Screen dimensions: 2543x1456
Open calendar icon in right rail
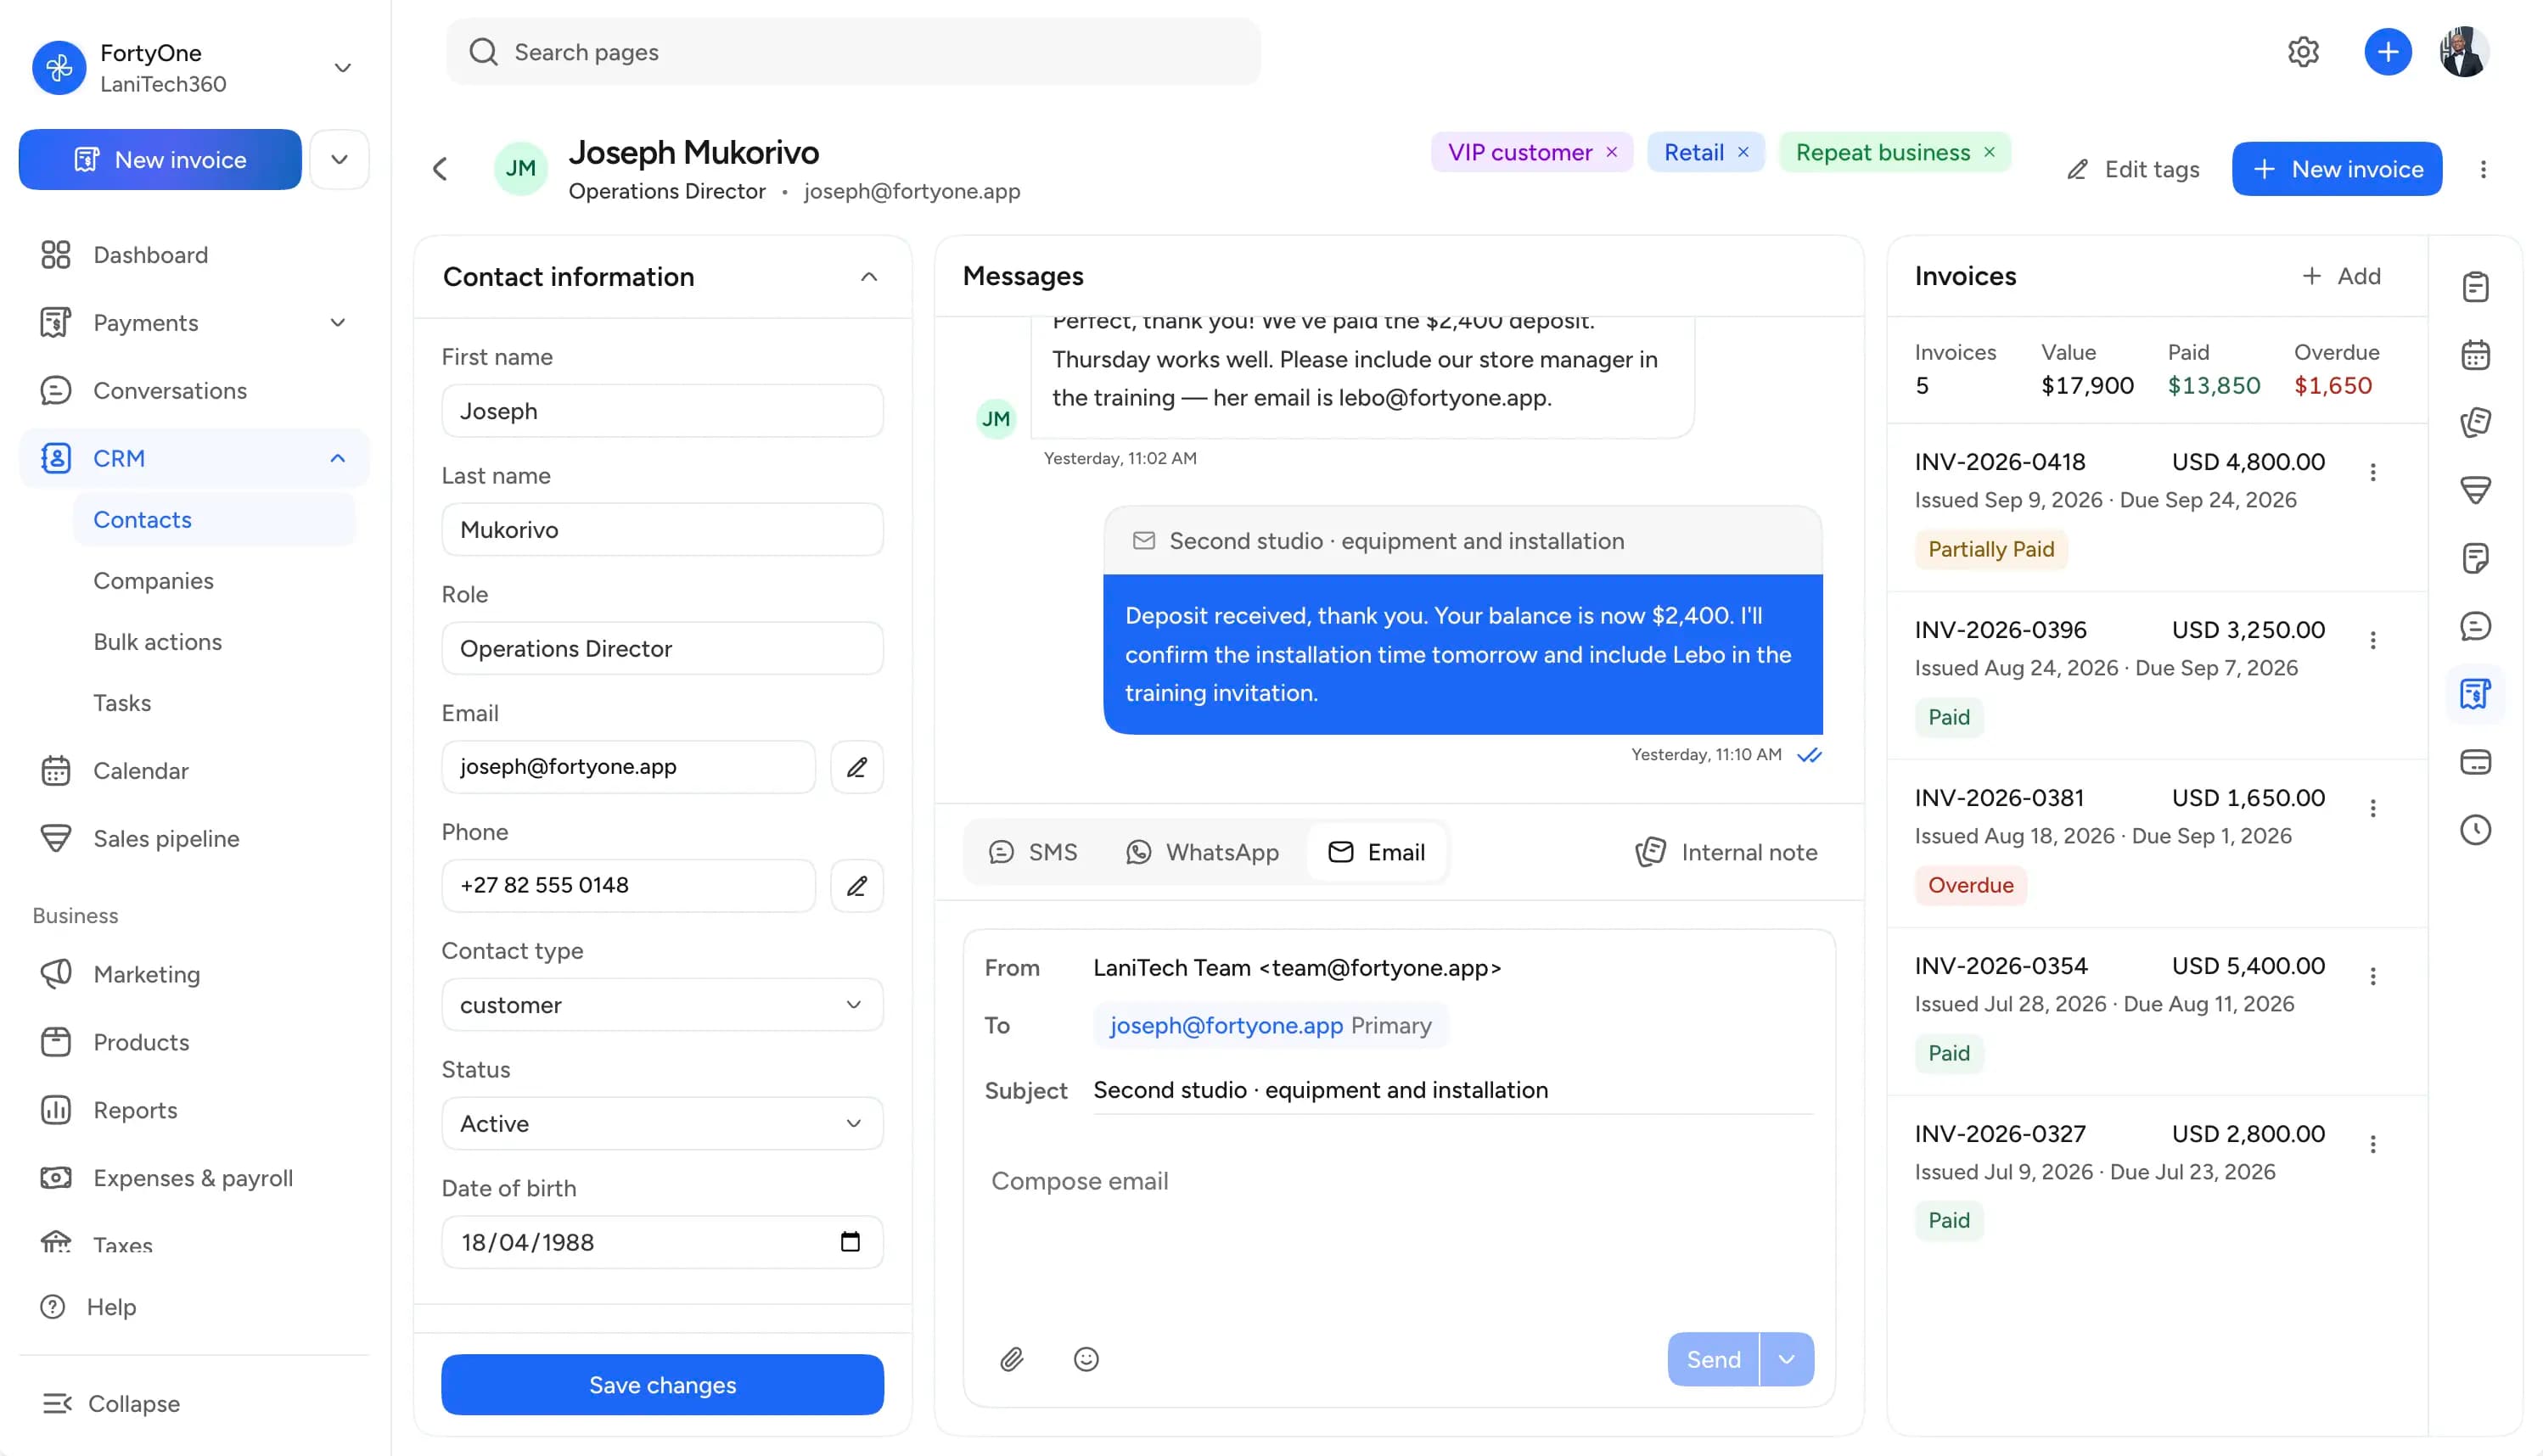click(x=2475, y=355)
